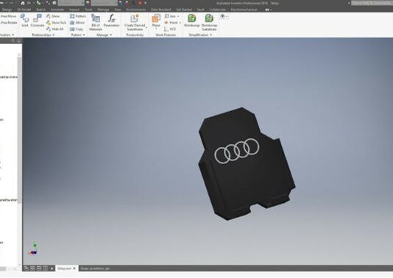Switch to the second document tab
The image size is (393, 278).
(x=95, y=268)
